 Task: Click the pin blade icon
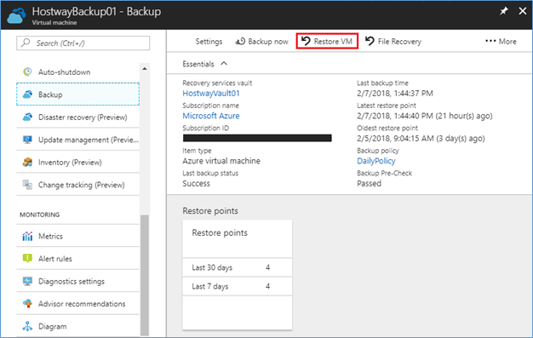click(x=504, y=11)
